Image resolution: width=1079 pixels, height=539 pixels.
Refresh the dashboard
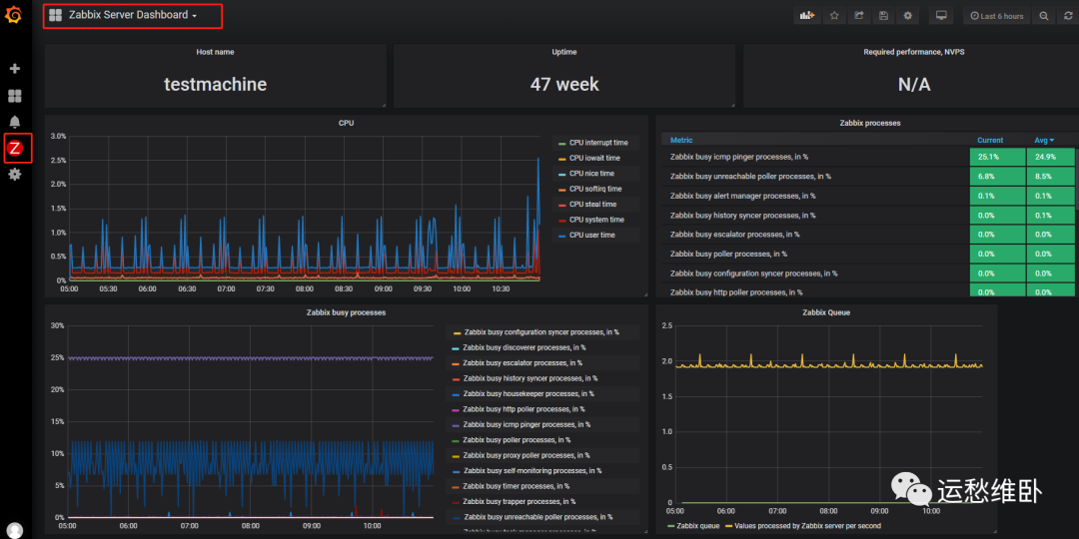click(1068, 16)
